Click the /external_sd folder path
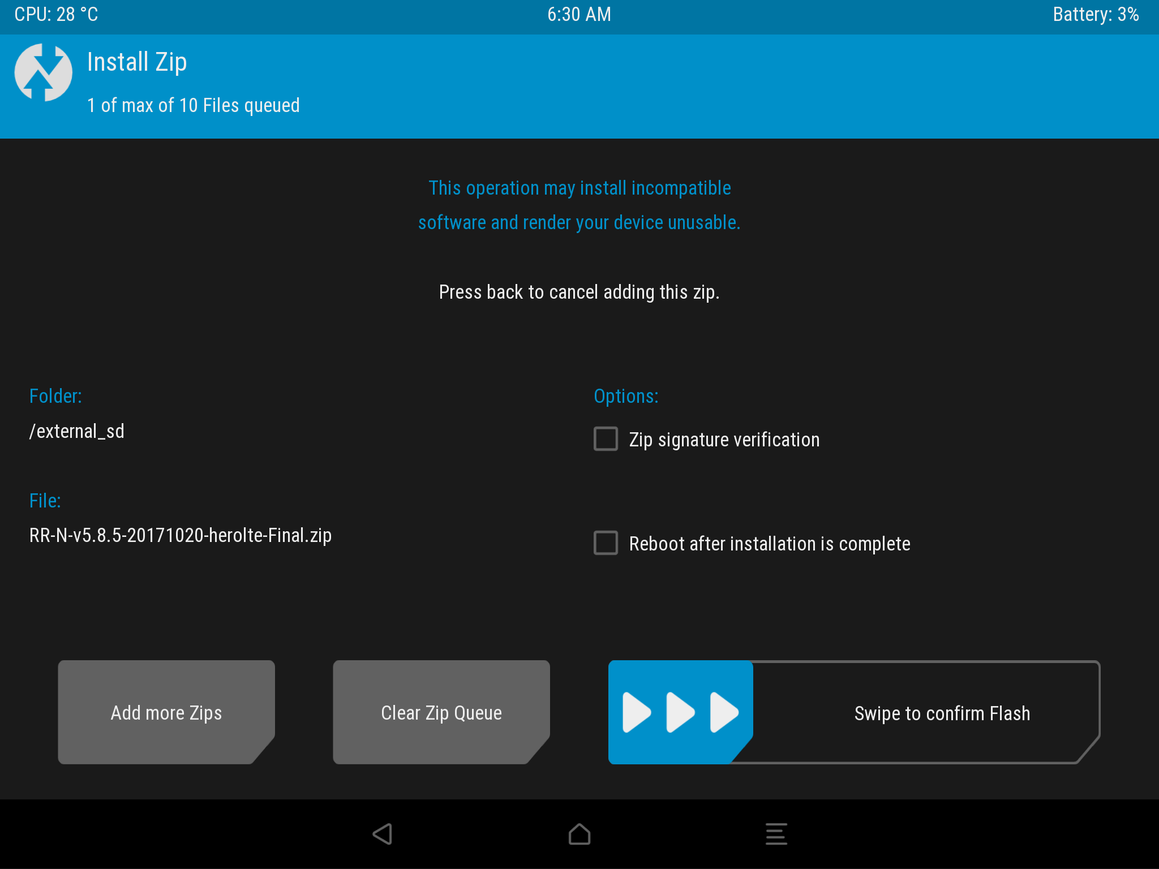Image resolution: width=1159 pixels, height=869 pixels. [x=77, y=431]
